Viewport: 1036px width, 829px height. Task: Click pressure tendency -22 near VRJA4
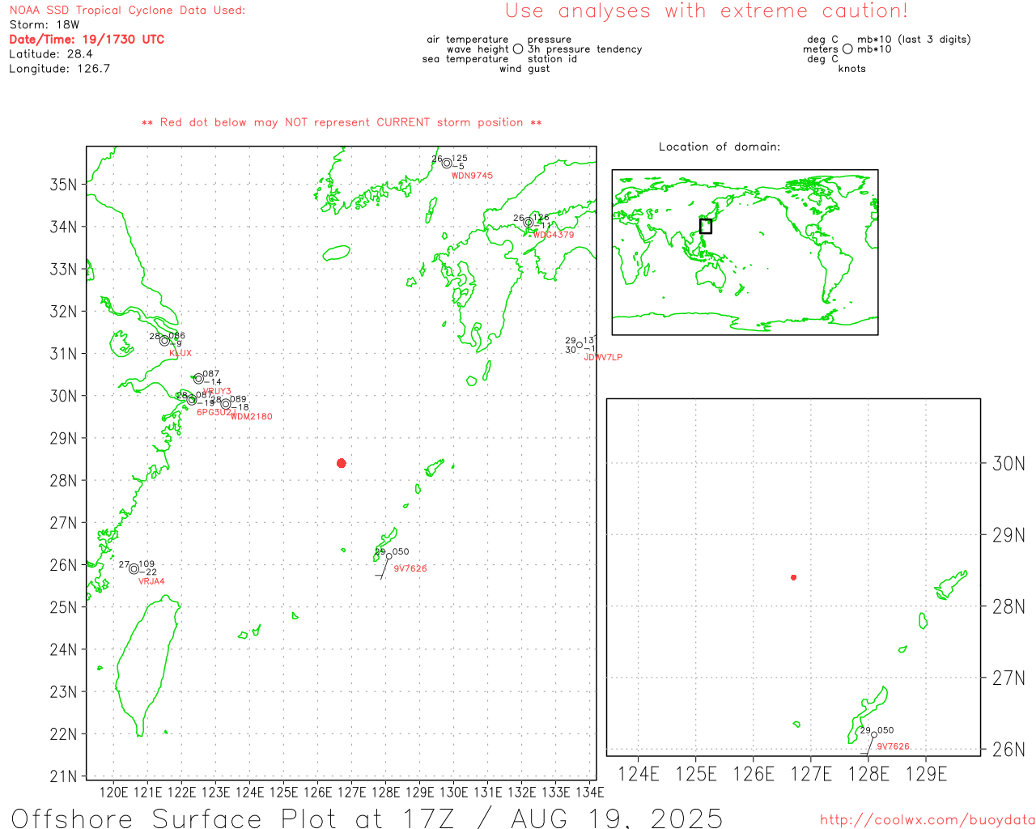[x=148, y=572]
